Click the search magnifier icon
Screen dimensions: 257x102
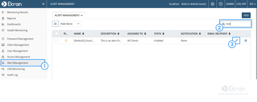[x=223, y=24]
